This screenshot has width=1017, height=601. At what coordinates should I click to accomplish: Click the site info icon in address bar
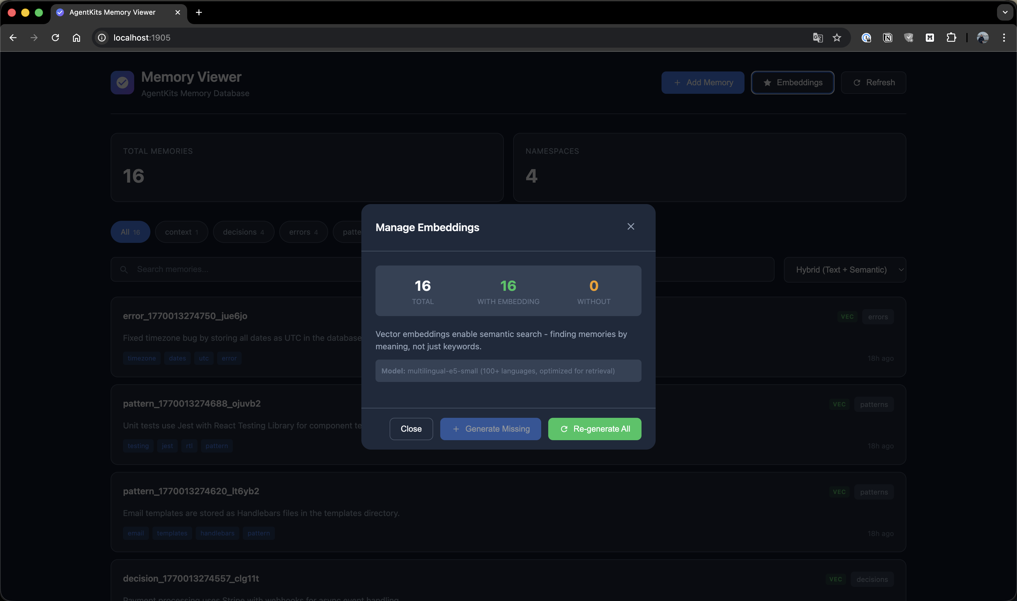[102, 38]
